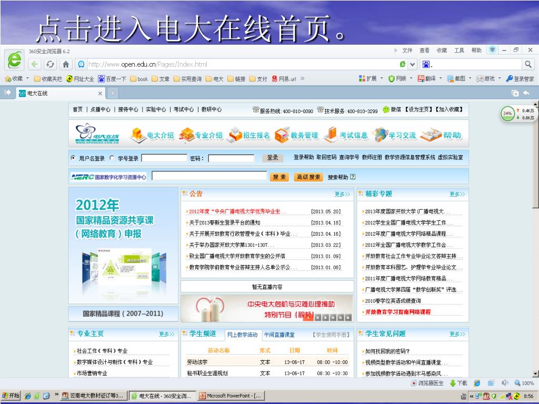539x404 pixels.
Task: Expand the 收藏 favorites dropdown arrow
Action: [27, 78]
